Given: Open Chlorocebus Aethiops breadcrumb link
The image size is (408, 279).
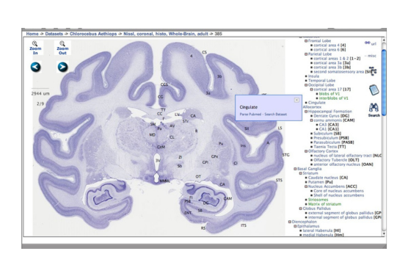Looking at the screenshot, I should tap(93, 34).
